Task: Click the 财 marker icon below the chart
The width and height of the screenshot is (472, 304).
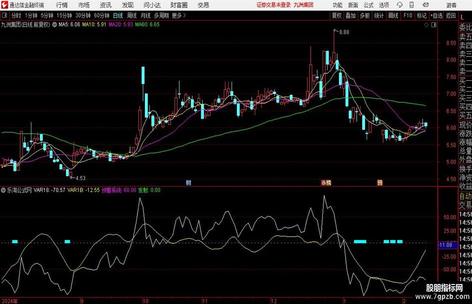Action: [188, 183]
